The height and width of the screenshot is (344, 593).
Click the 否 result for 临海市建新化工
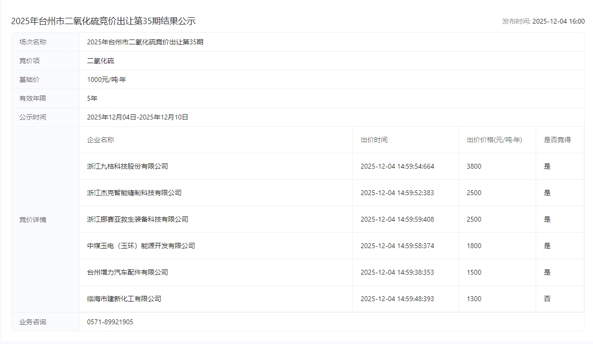547,299
